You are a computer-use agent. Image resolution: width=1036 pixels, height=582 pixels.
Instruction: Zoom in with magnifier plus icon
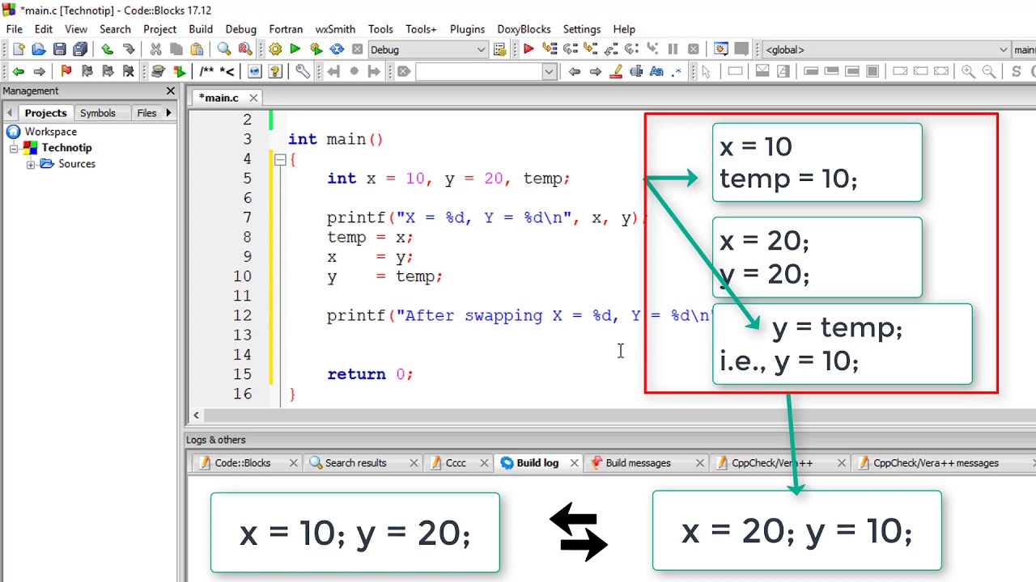tap(968, 71)
